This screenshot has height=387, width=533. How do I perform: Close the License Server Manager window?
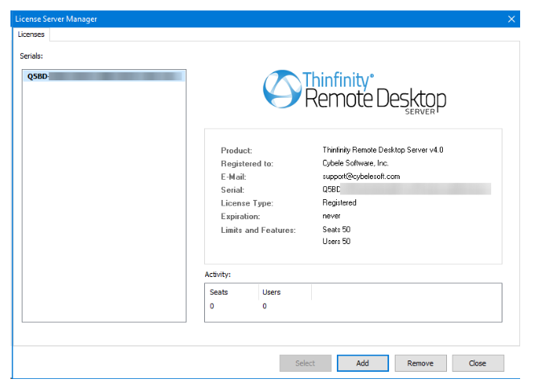point(511,19)
